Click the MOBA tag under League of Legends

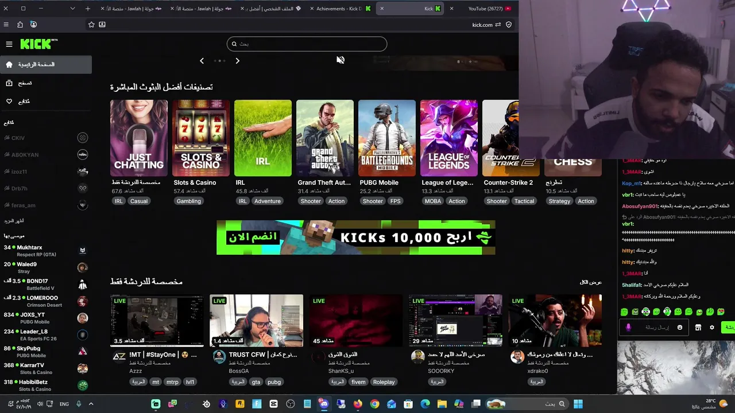(433, 201)
